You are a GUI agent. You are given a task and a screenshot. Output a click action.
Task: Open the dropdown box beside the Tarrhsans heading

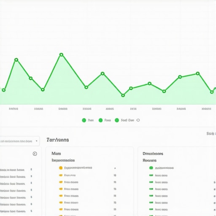pyautogui.click(x=19, y=141)
